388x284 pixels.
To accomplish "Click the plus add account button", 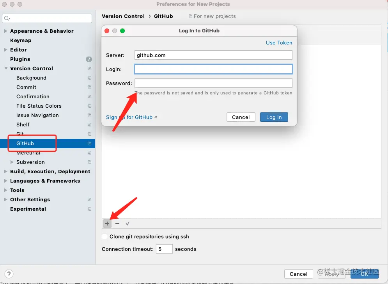I will (x=107, y=224).
